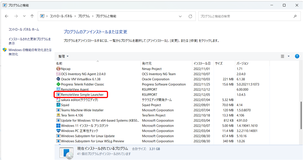
Task: Click プログラム breadcrumb
Action: point(84,16)
